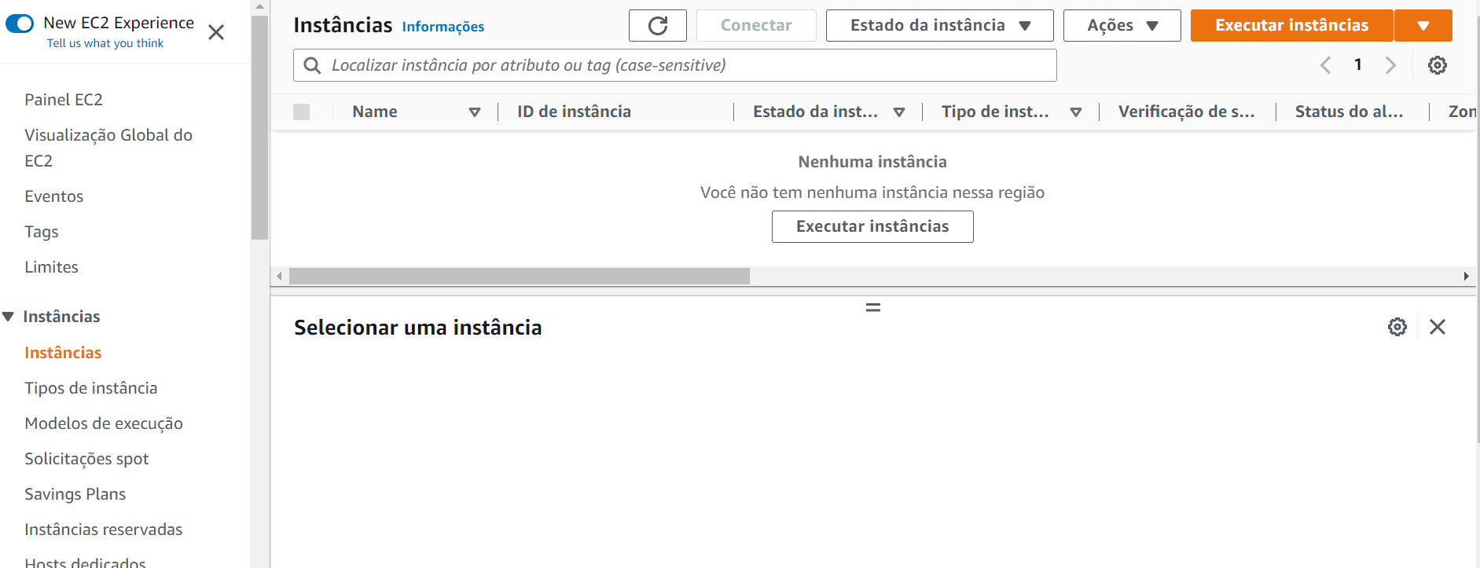Sort by Tipo de inst... column arrow
Image resolution: width=1480 pixels, height=568 pixels.
1076,112
